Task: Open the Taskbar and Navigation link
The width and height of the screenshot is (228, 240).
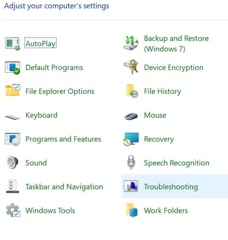Action: (64, 187)
